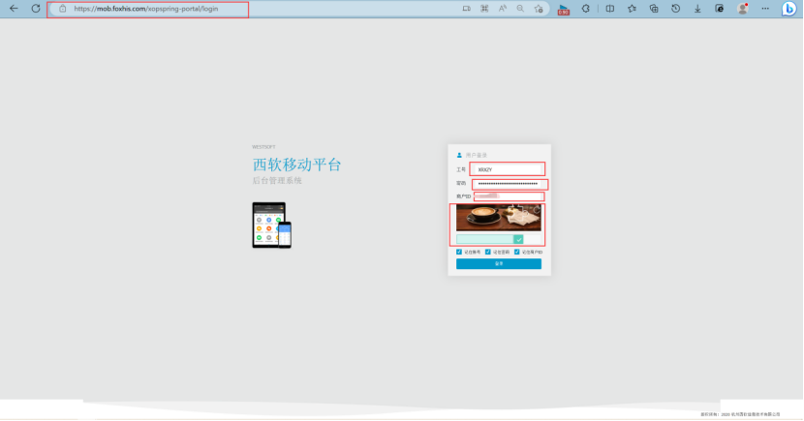The height and width of the screenshot is (421, 804).
Task: Open browsing History
Action: (676, 9)
